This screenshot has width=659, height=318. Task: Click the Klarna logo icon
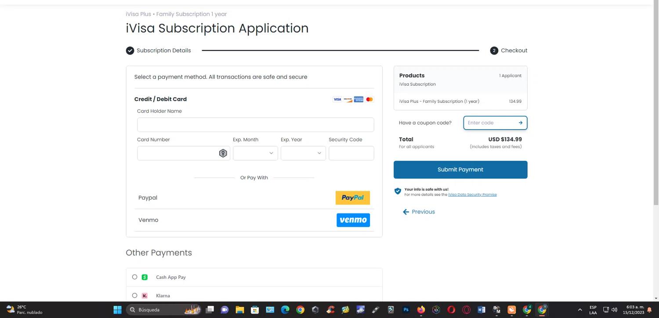[x=145, y=296]
